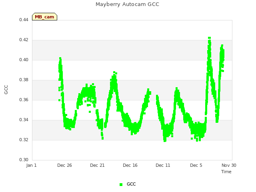Click the 0.42 y-axis value
256x192 pixels.
24,40
